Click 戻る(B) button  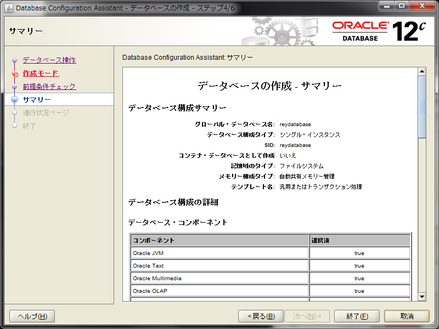tap(261, 316)
